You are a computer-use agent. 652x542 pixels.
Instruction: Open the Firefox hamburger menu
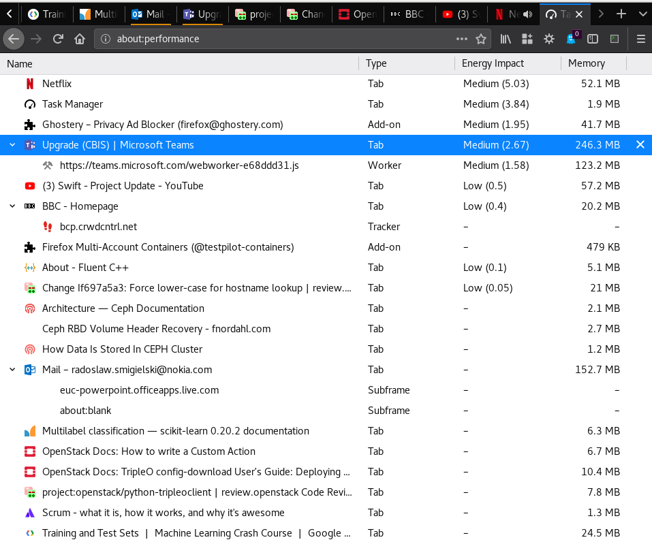tap(641, 39)
